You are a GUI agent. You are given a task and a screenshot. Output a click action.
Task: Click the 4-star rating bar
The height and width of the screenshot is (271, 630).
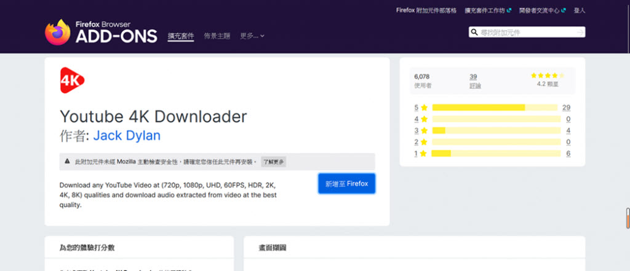tap(496, 119)
